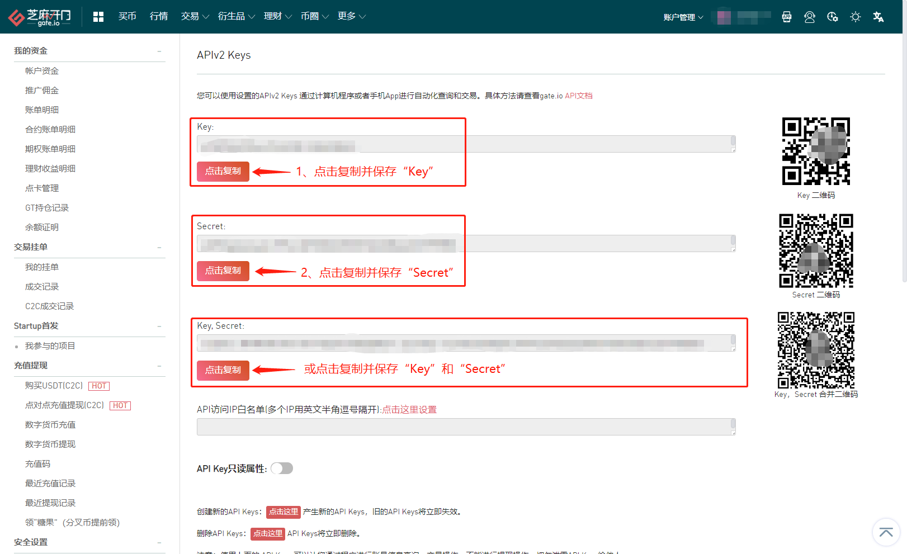Go to 行情 in top navigation
The width and height of the screenshot is (907, 554).
coord(159,16)
